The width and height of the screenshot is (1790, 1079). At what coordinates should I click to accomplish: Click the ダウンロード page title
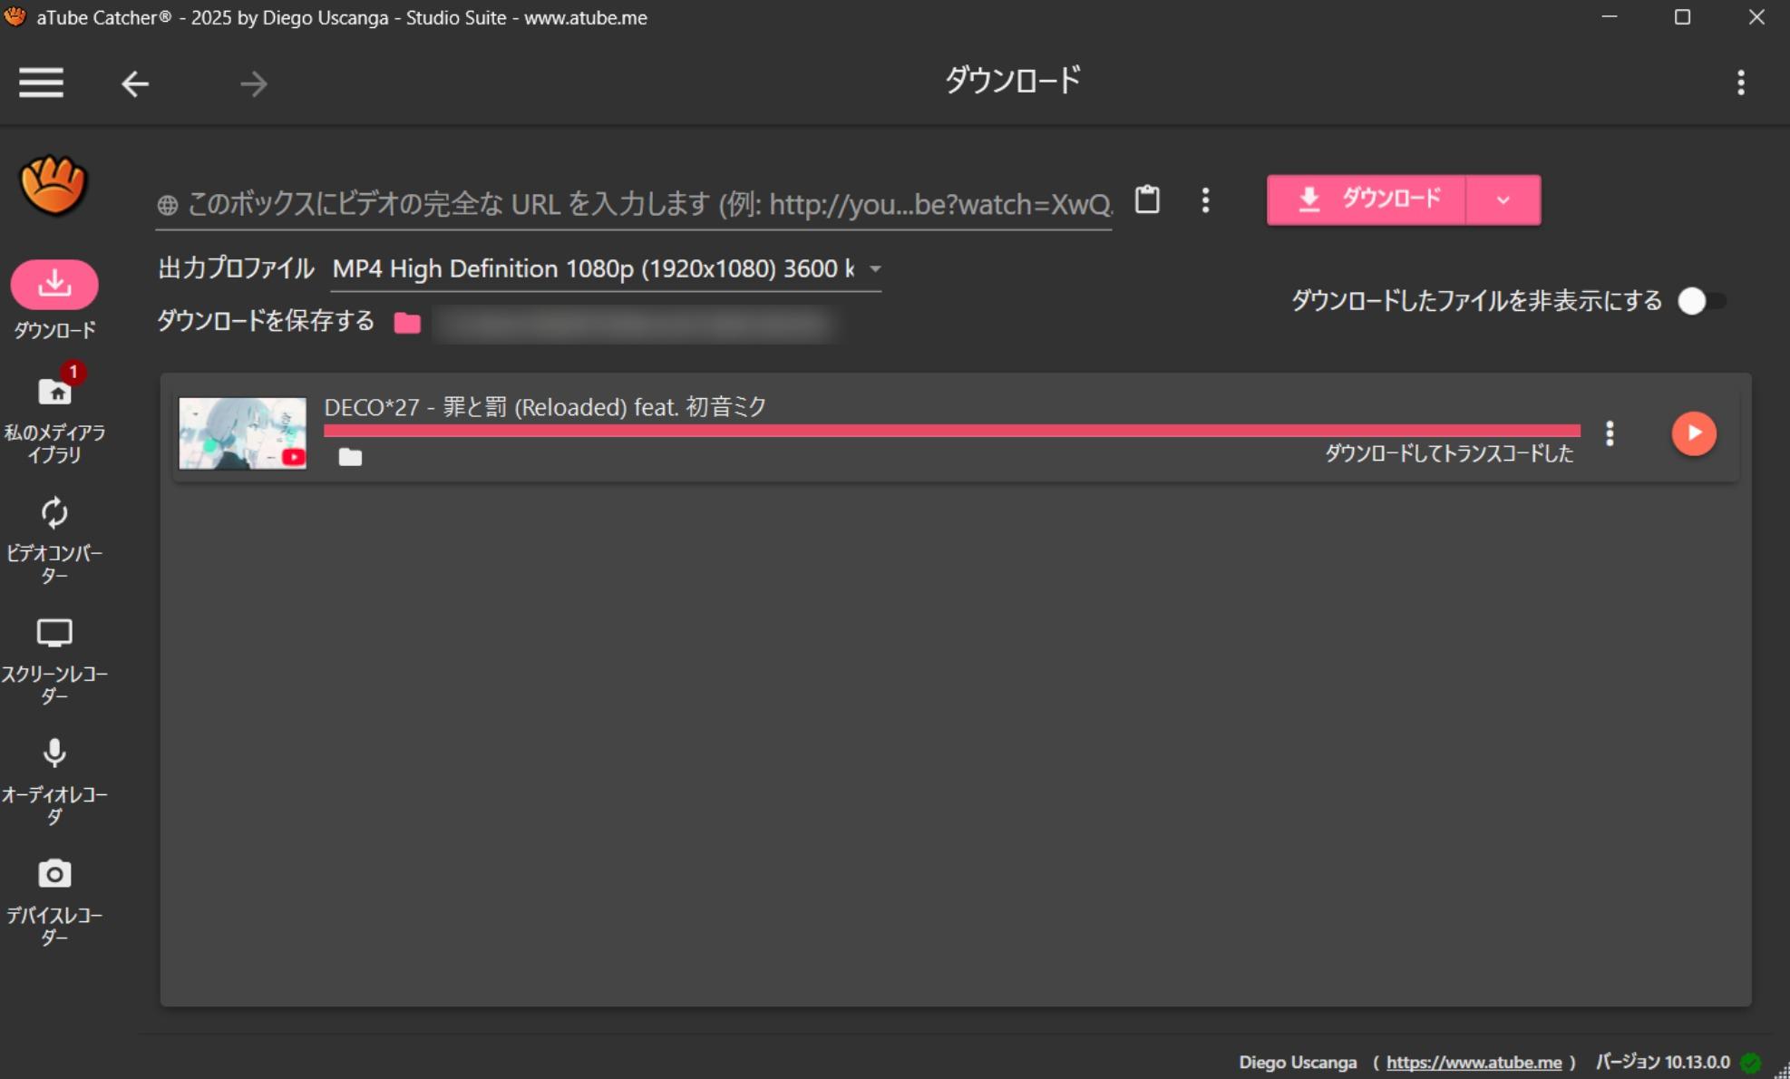(1013, 81)
